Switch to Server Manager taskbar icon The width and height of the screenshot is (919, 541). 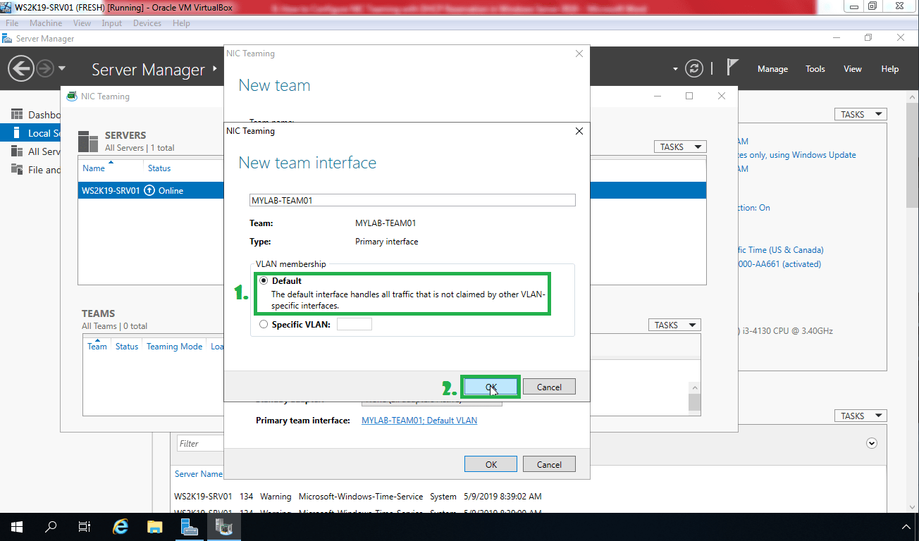tap(189, 527)
